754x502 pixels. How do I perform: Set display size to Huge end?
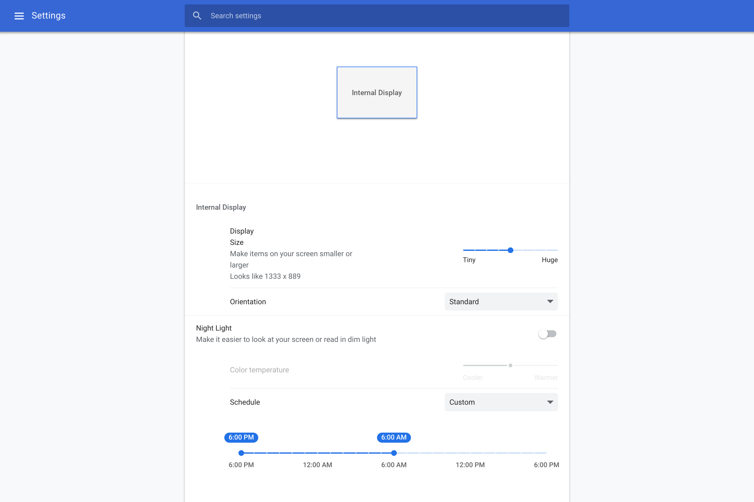coord(557,250)
